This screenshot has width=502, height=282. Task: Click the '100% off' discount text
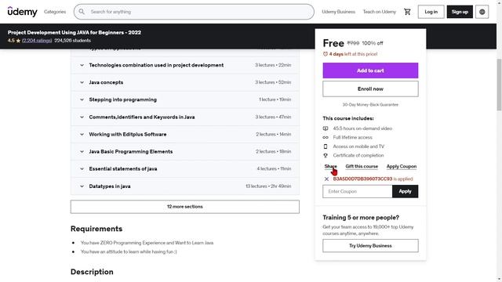click(373, 43)
